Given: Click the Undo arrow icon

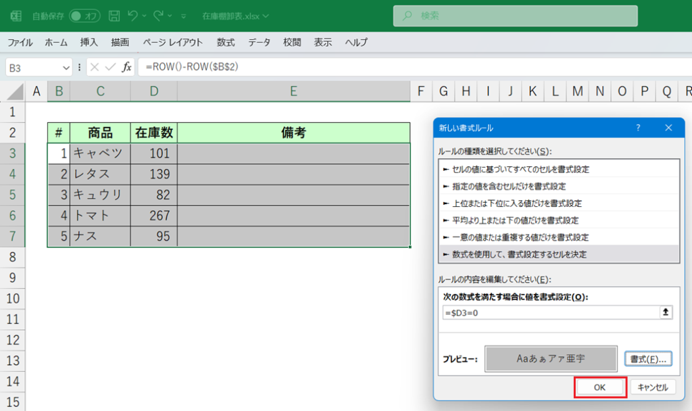Looking at the screenshot, I should click(132, 16).
